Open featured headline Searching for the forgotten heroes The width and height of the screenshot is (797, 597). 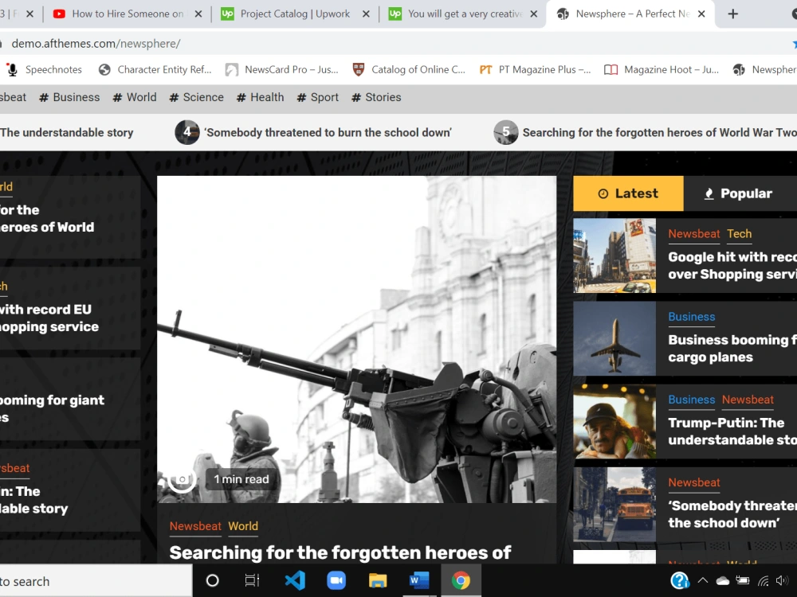[x=340, y=552]
